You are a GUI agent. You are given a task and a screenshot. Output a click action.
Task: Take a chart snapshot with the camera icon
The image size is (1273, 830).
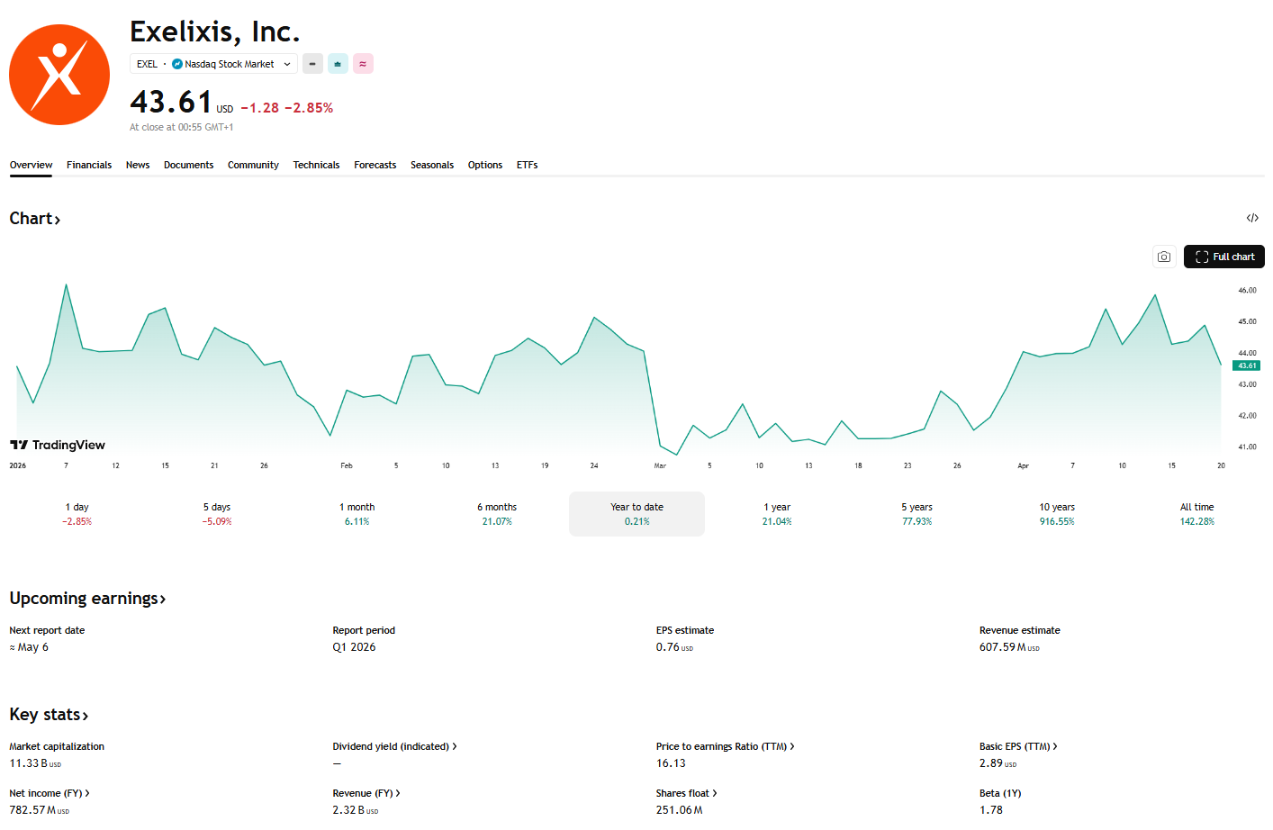[x=1164, y=257]
